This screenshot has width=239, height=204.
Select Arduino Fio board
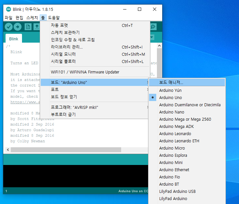[187, 177]
